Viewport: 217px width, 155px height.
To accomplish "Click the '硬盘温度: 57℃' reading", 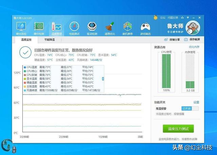I will coord(43,60).
